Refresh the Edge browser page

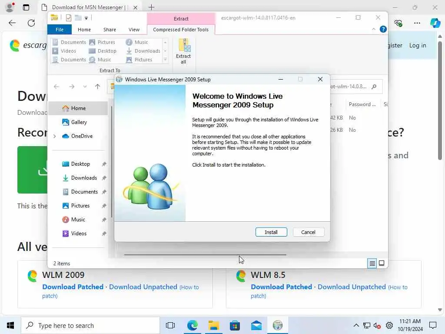pos(31,23)
